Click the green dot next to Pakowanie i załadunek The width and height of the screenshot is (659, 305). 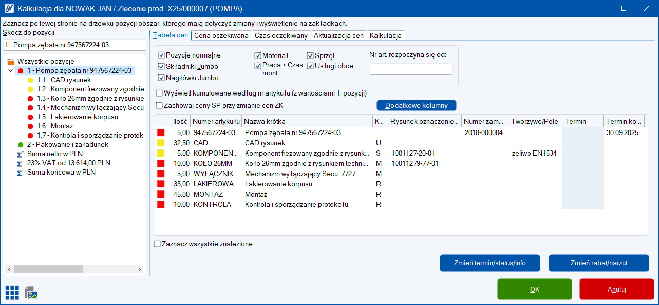[21, 144]
